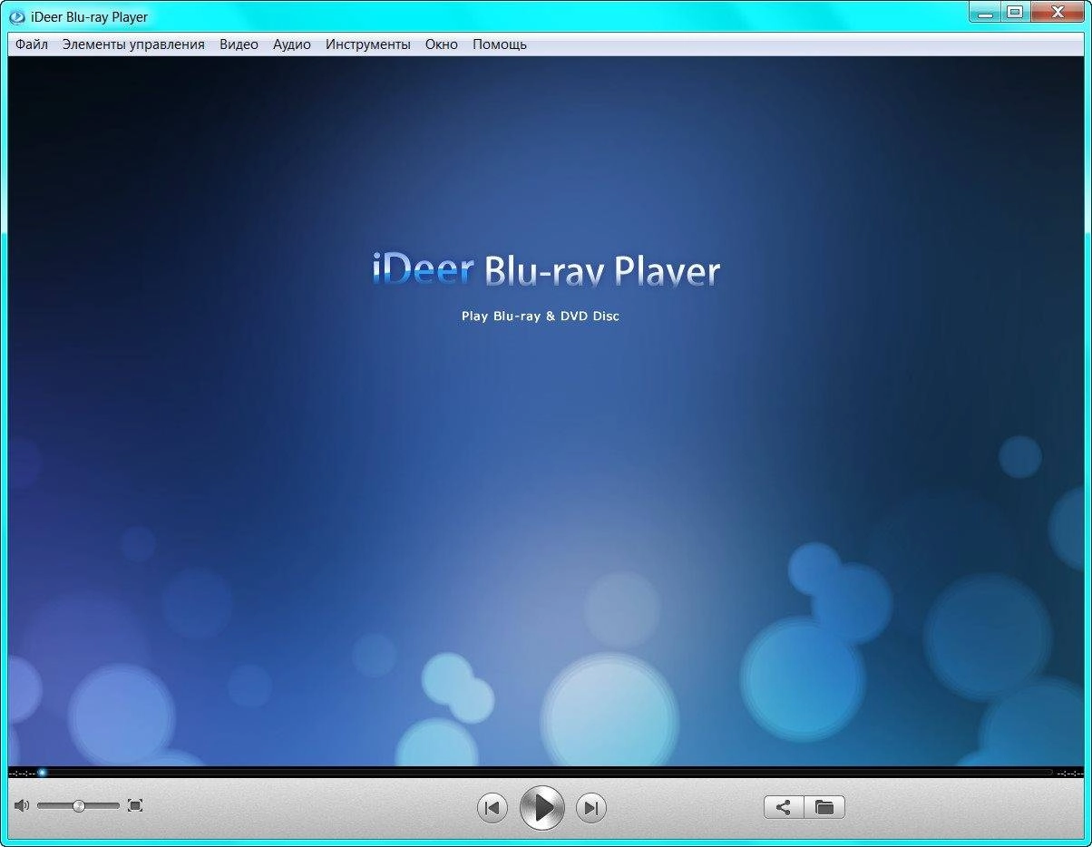Click the iDeer app icon in title bar
This screenshot has height=847, width=1092.
coord(16,16)
